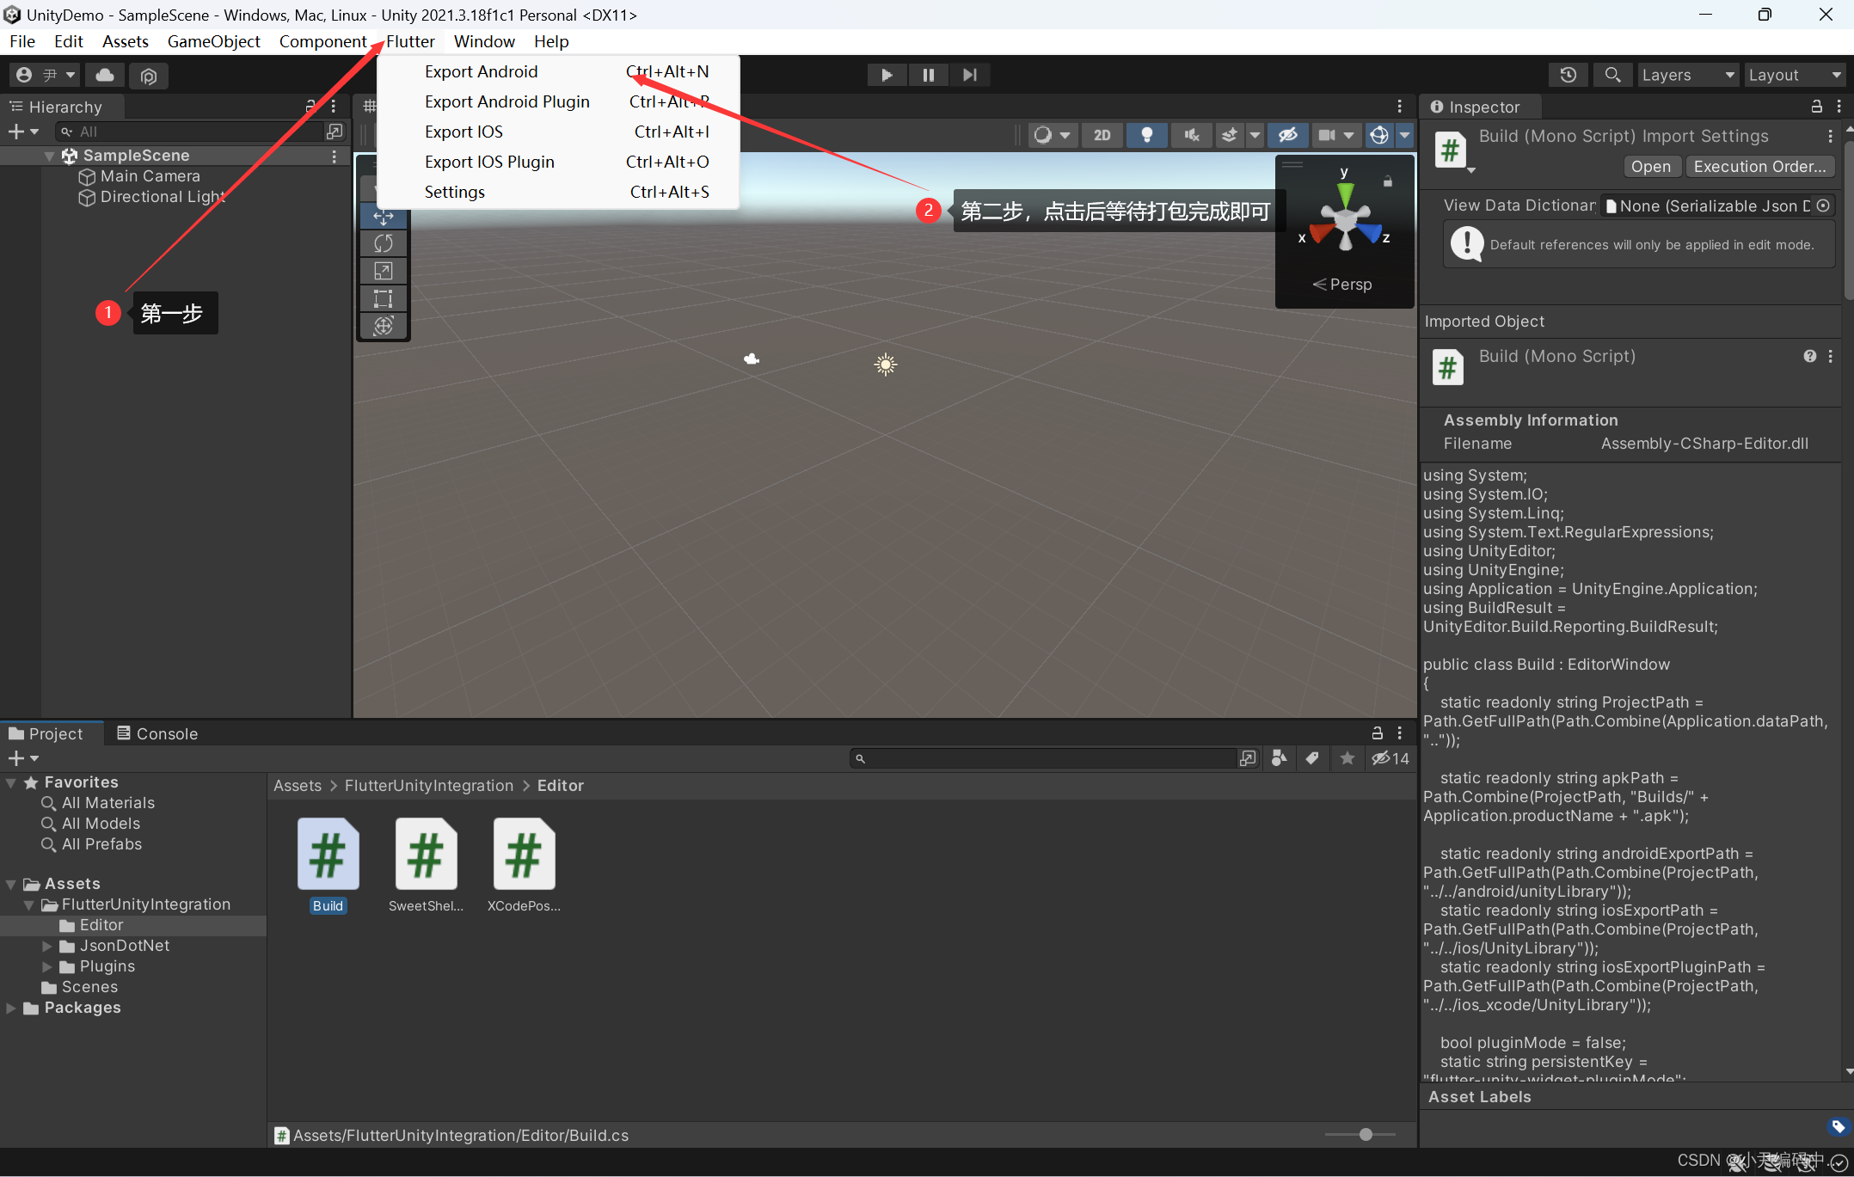Choose Export Android Plugin
This screenshot has width=1854, height=1177.
click(x=558, y=101)
